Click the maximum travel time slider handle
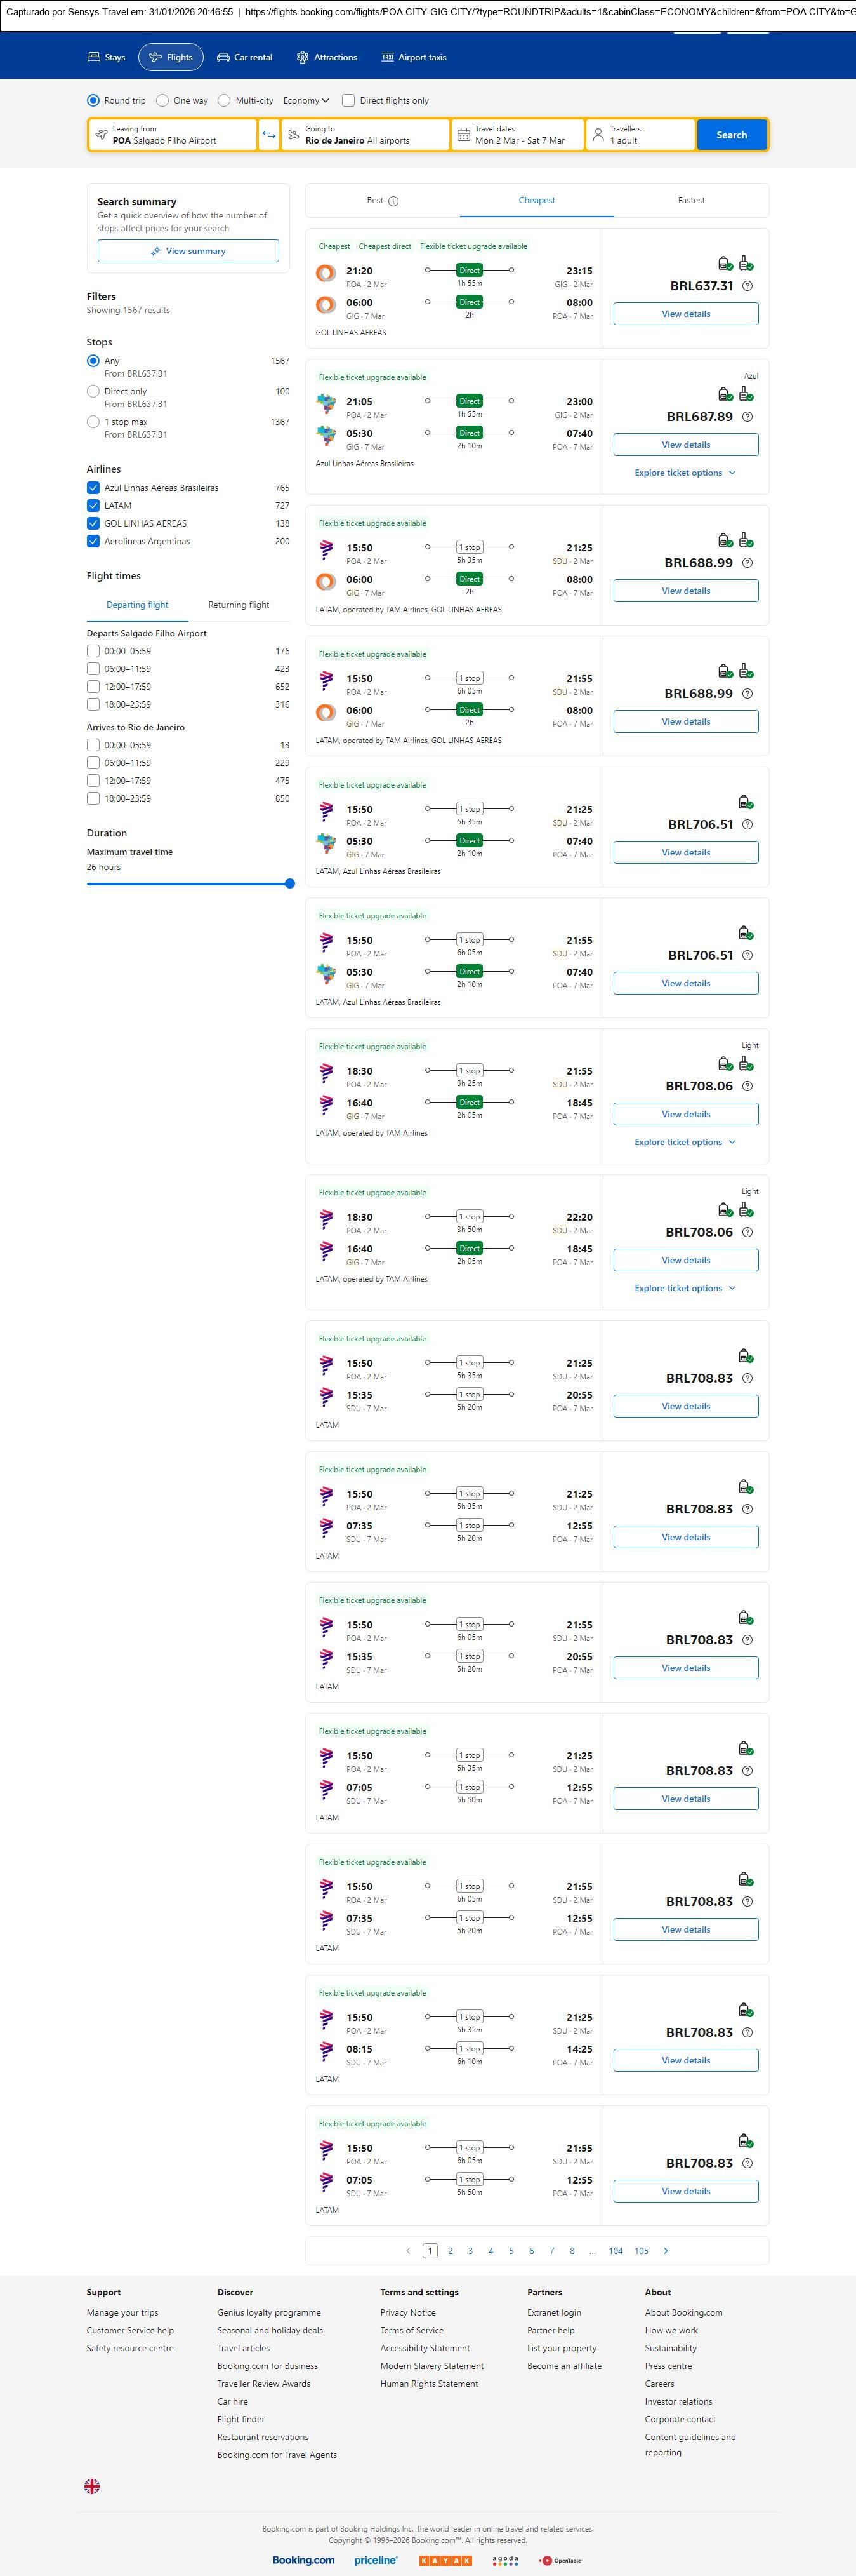Screen dimensions: 856x2576 289,884
